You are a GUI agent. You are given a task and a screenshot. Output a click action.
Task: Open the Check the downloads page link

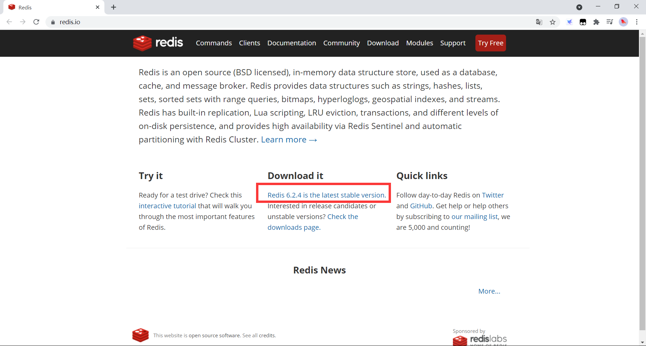pos(313,222)
